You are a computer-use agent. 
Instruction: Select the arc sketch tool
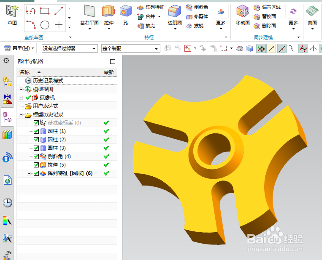coord(31,25)
